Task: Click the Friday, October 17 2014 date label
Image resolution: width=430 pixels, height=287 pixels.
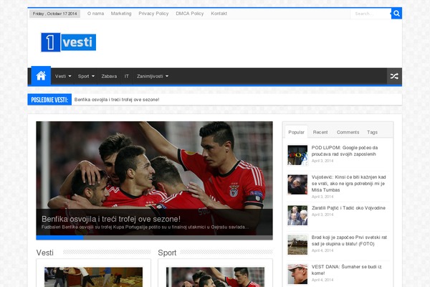Action: 55,14
